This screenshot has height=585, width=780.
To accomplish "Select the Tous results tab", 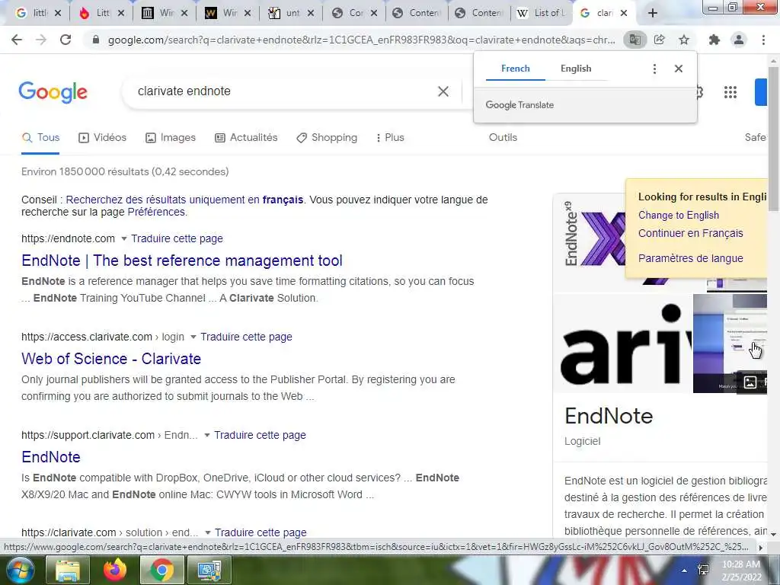I will pyautogui.click(x=41, y=138).
